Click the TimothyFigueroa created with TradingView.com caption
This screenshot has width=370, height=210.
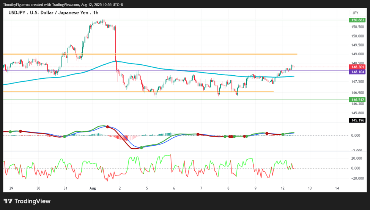63,5
